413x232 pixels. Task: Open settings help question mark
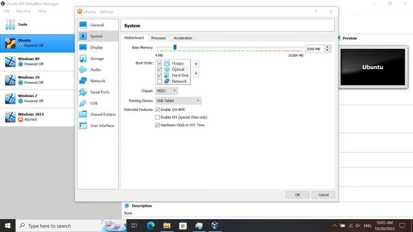316,12
